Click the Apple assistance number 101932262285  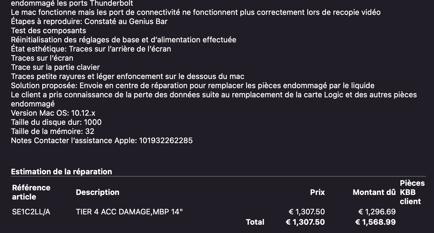click(x=166, y=141)
